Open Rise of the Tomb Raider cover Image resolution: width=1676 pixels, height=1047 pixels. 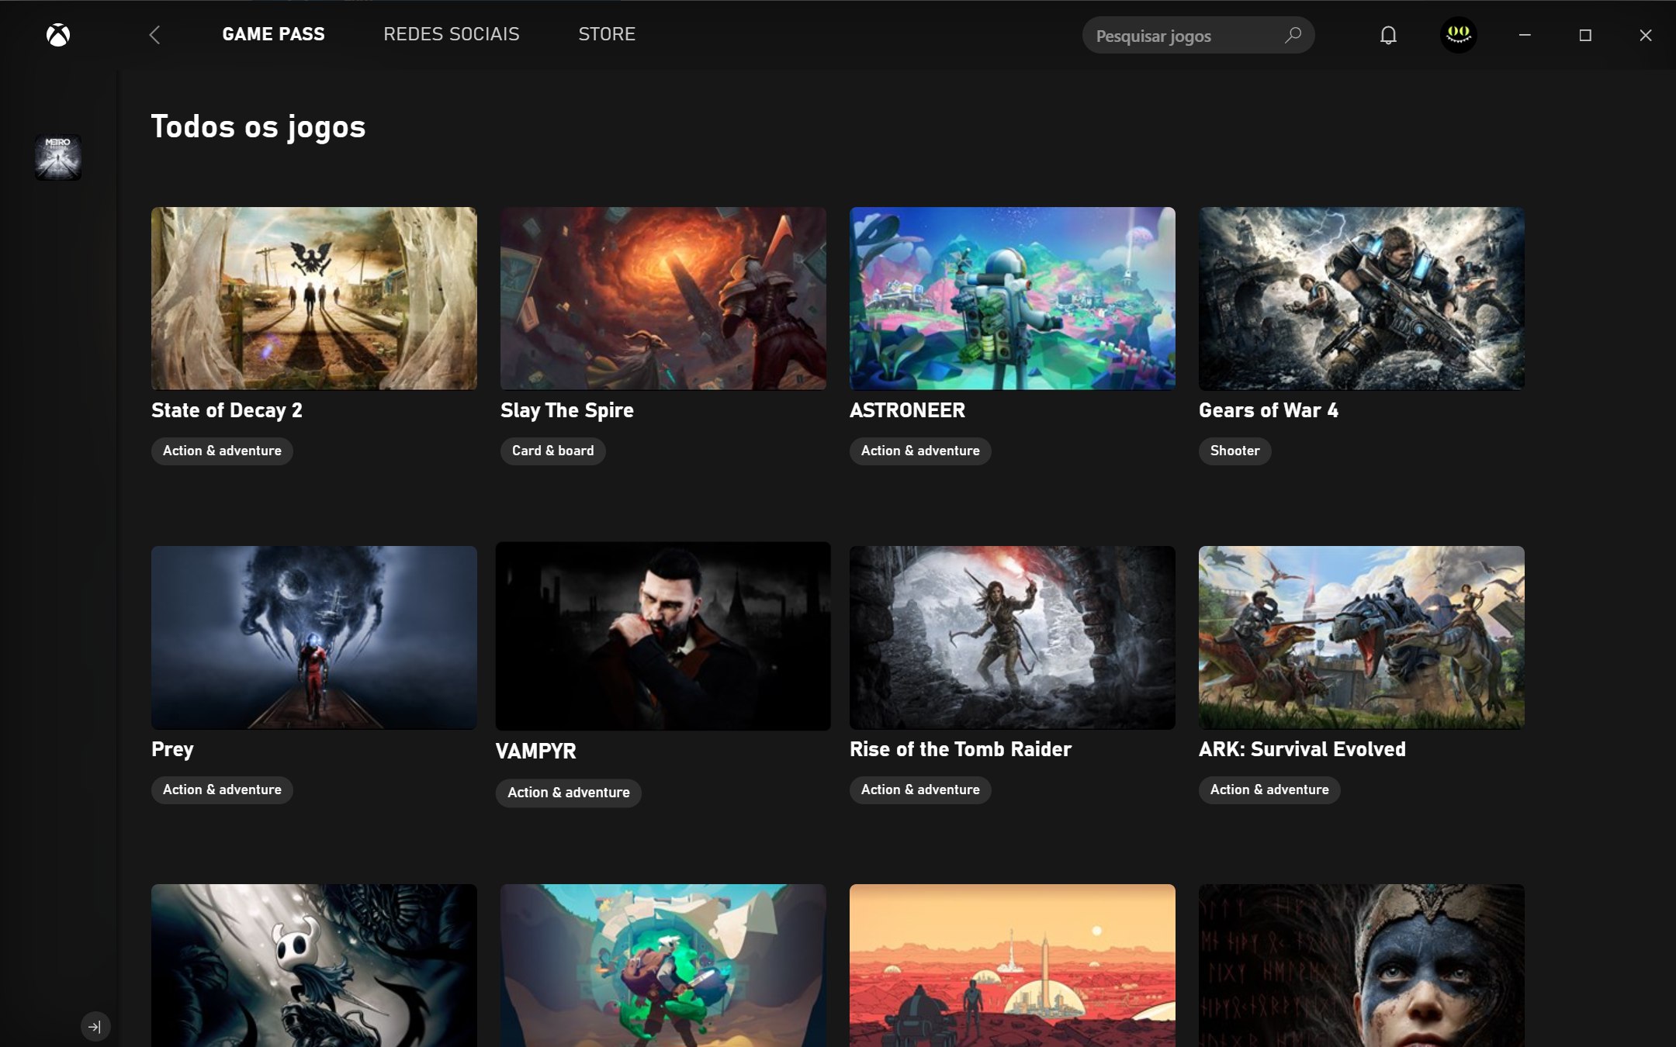[x=1013, y=637]
